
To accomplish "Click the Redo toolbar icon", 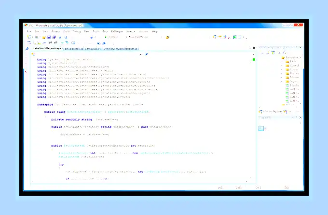I will coord(66,37).
